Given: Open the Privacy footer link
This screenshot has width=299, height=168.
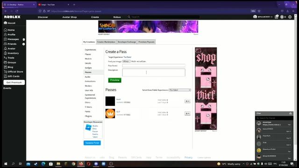Looking at the screenshot, I should point(188,158).
